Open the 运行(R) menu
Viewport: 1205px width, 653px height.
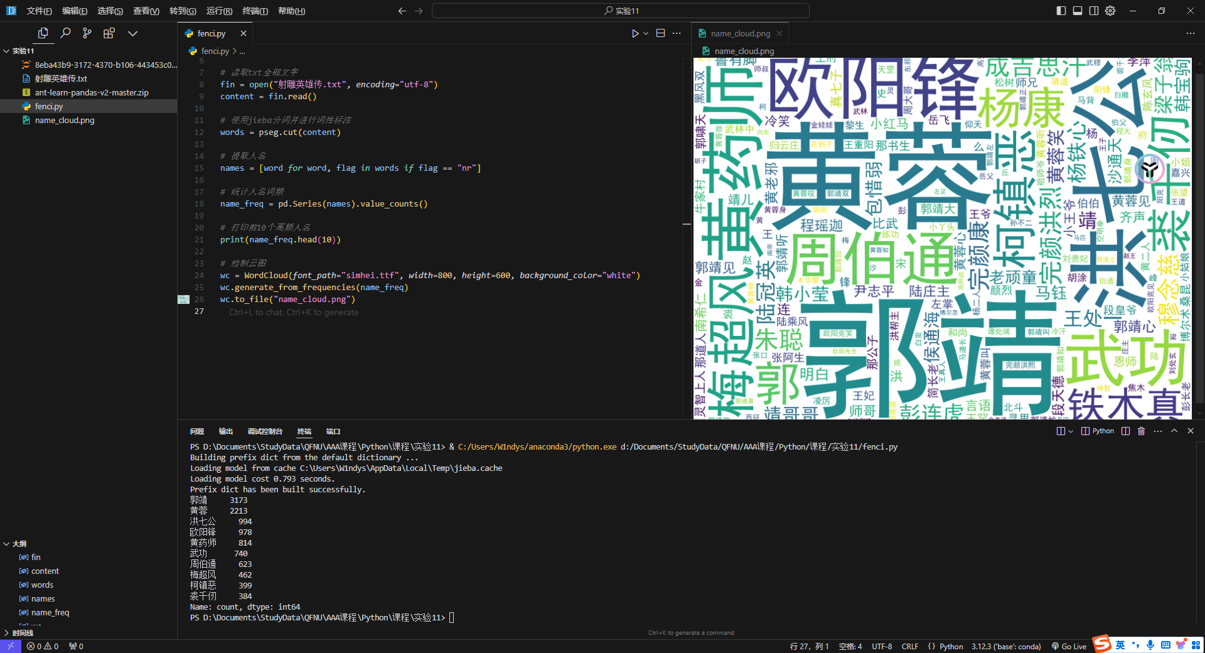point(219,11)
